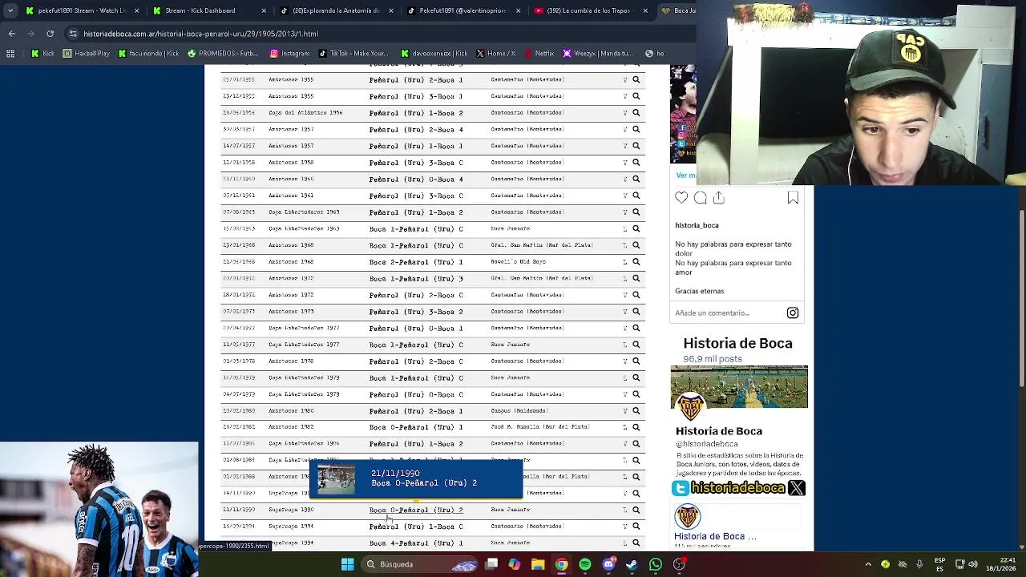The width and height of the screenshot is (1026, 577).
Task: Open PROMIEDOS bookmark
Action: point(223,54)
